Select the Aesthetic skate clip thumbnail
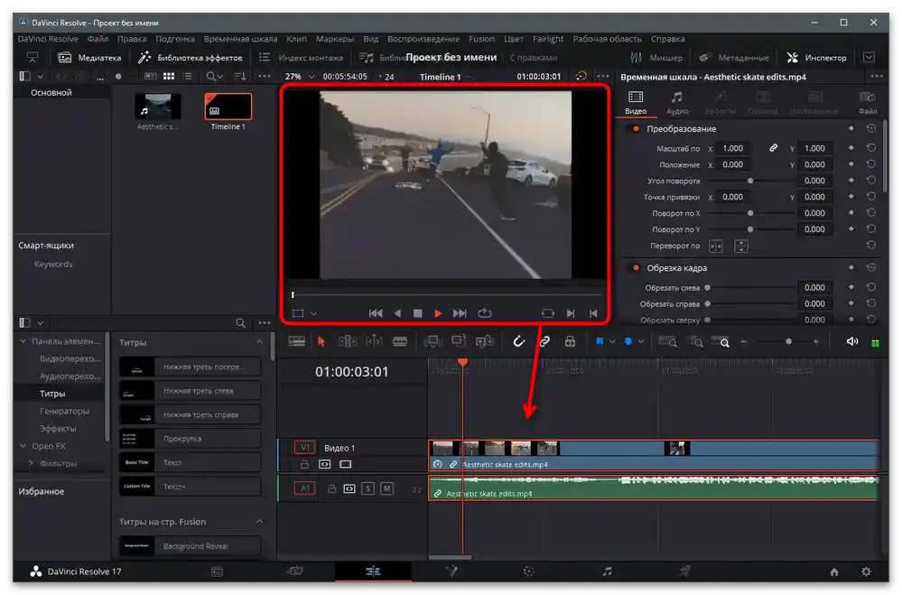Screen dimensions: 902x595 coord(158,107)
